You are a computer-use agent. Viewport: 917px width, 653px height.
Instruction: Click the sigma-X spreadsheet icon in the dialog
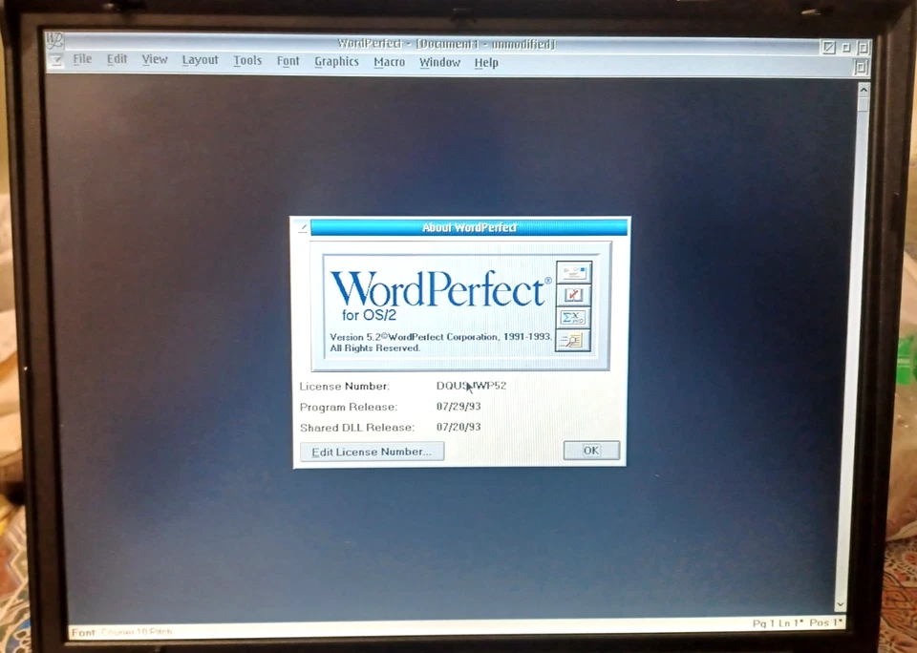coord(572,317)
